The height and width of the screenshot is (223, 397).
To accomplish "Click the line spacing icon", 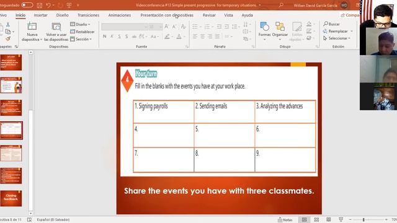I will pyautogui.click(x=234, y=26).
